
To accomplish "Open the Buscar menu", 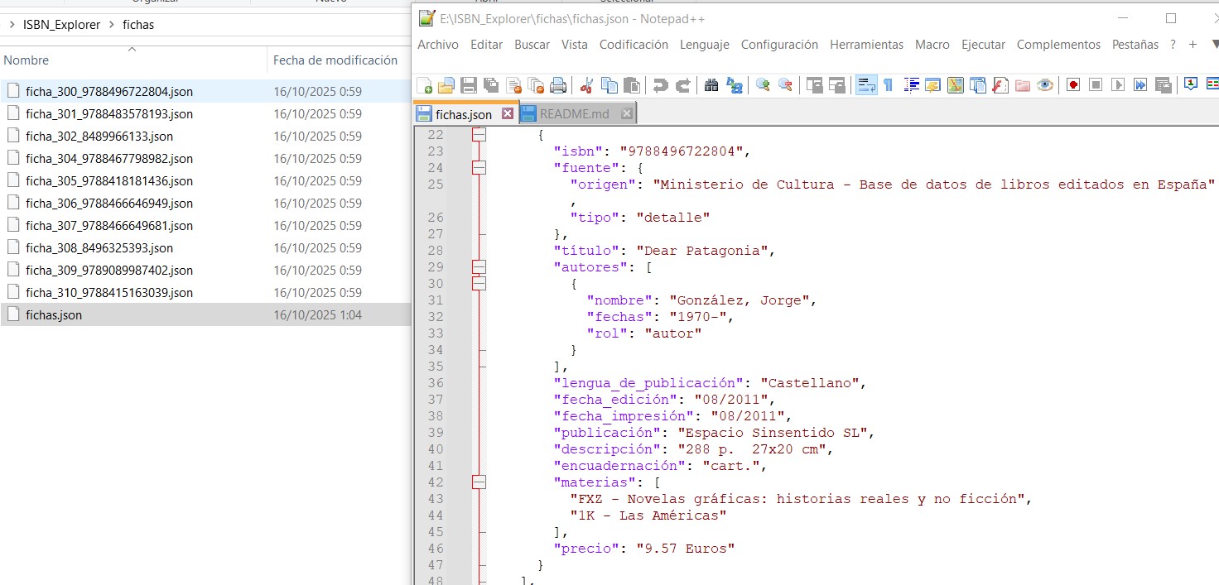I will pyautogui.click(x=532, y=45).
